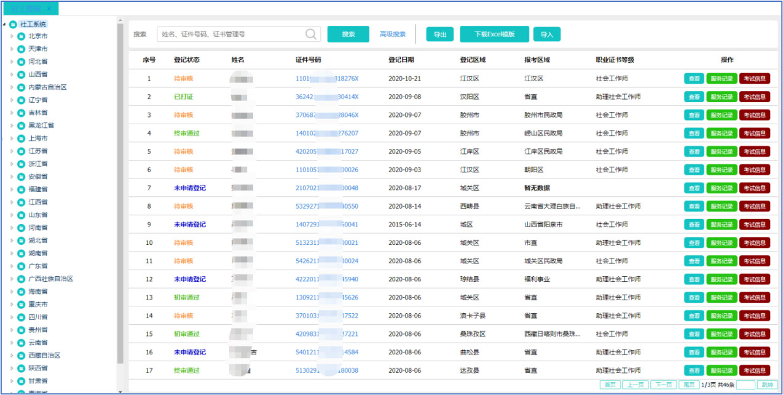Click the folder icon beside 江西省

pos(22,202)
